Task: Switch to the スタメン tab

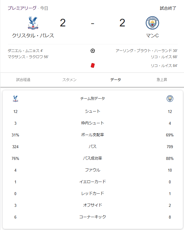Action: tap(69, 80)
